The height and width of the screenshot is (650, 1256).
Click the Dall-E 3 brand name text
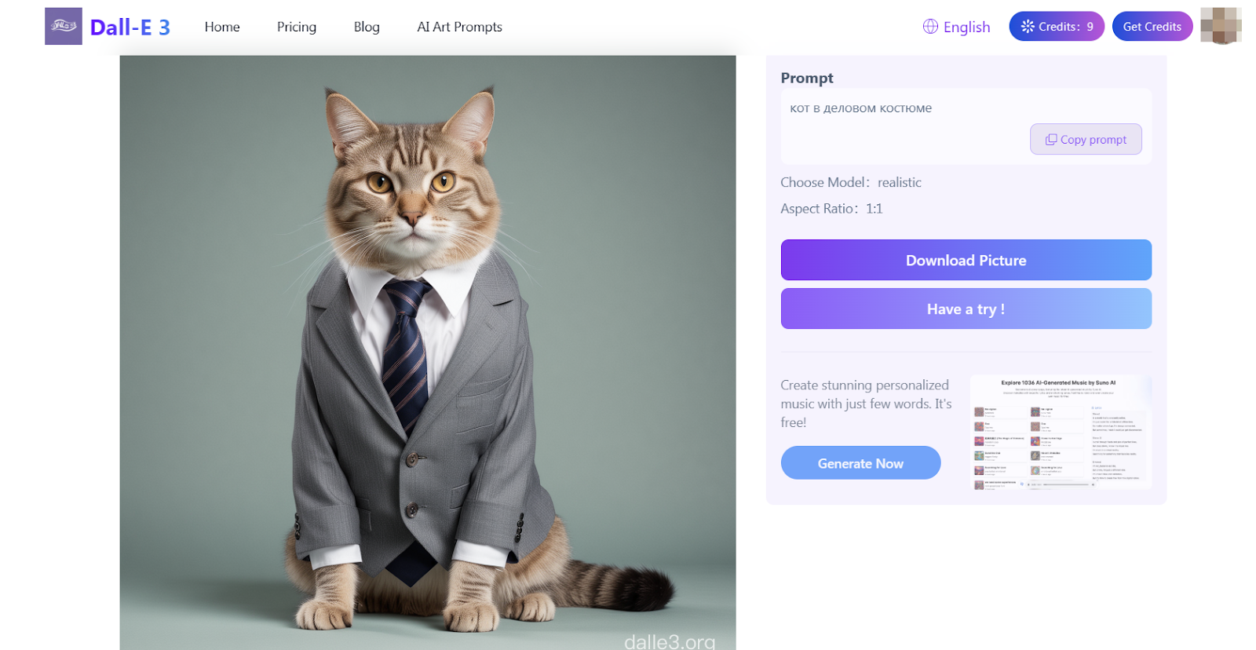(130, 27)
